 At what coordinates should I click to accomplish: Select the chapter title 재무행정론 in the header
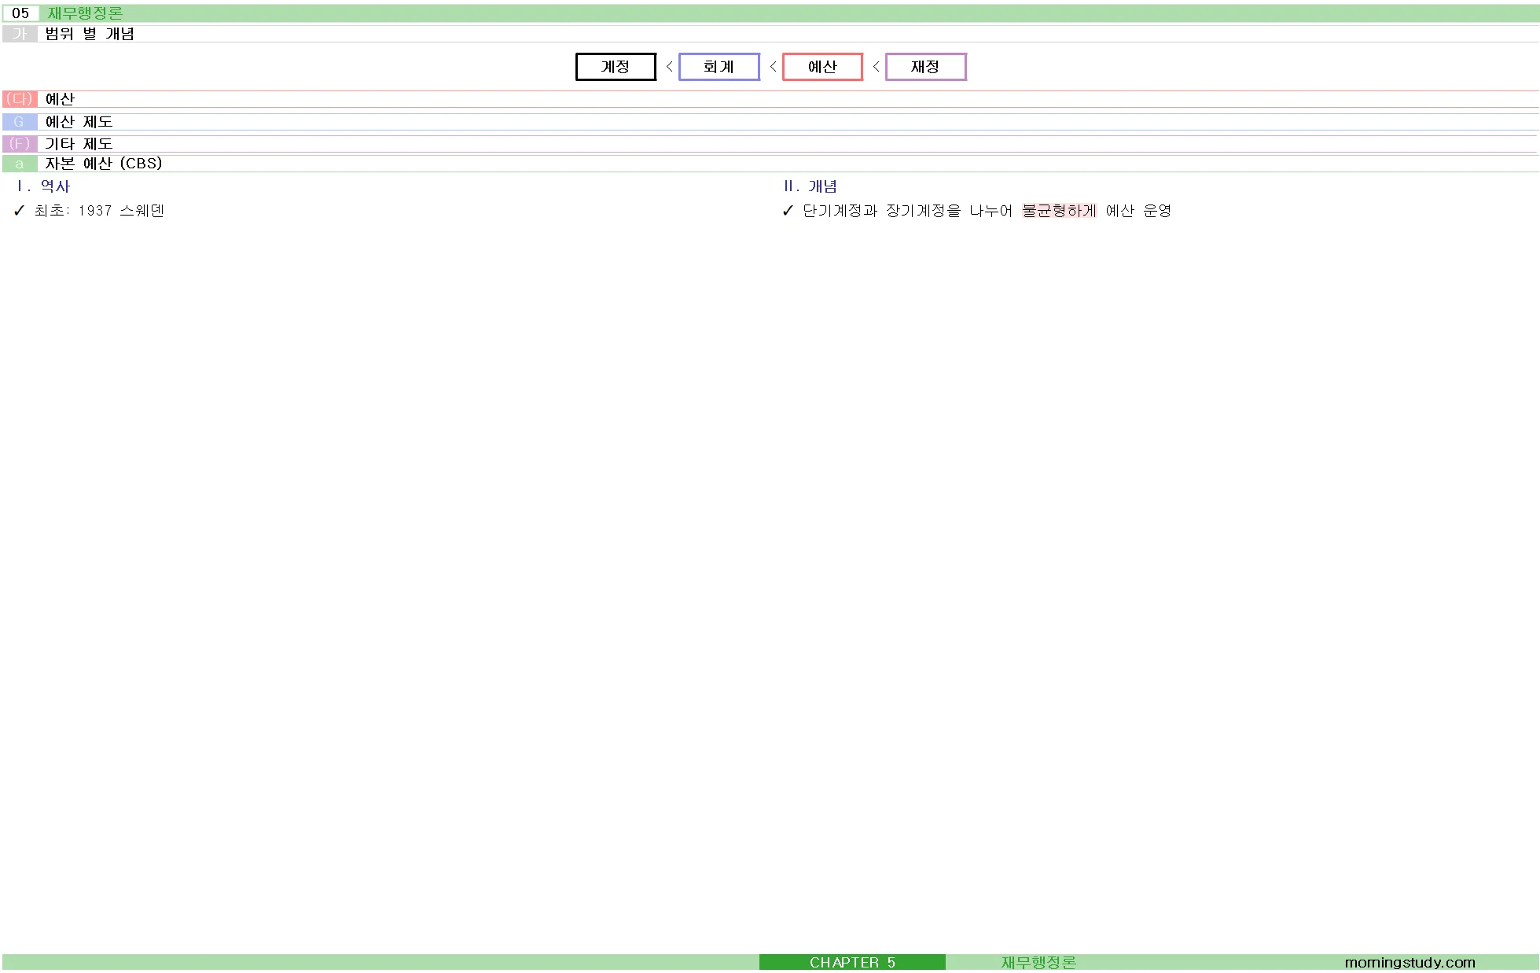point(85,13)
